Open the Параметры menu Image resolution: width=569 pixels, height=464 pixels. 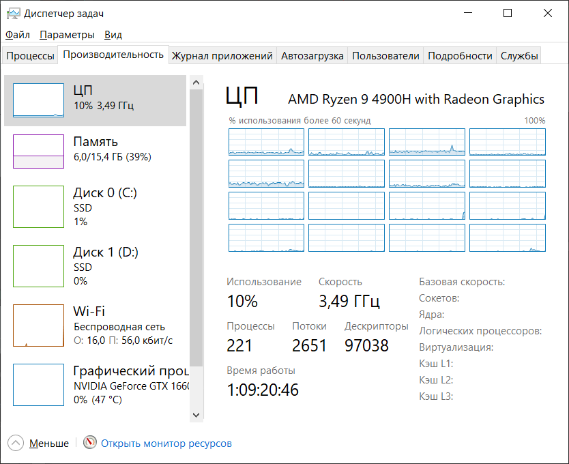click(67, 35)
